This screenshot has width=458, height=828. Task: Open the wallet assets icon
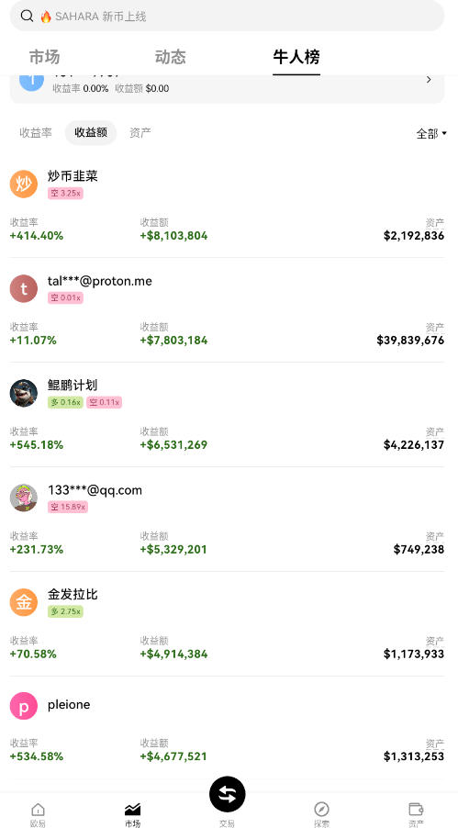(x=417, y=809)
